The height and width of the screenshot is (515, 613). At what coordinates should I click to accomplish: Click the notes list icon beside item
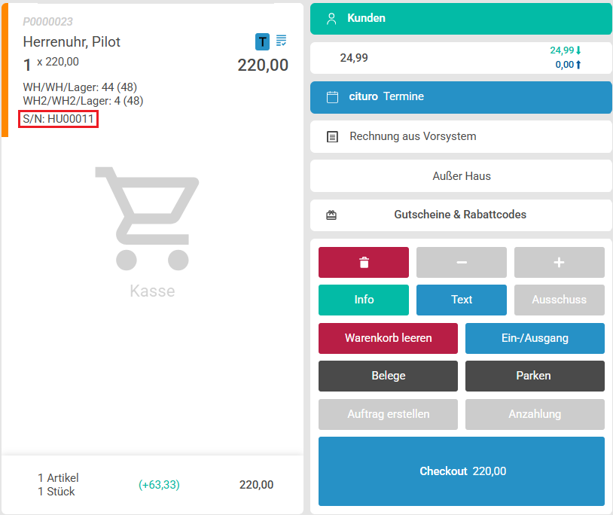282,40
